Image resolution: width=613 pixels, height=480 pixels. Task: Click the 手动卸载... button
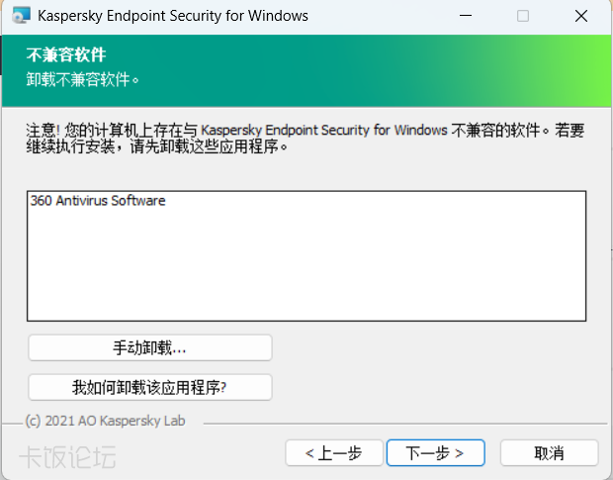[149, 348]
